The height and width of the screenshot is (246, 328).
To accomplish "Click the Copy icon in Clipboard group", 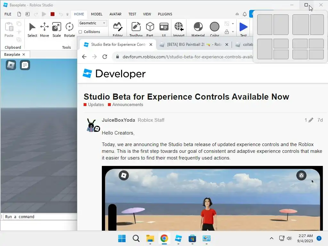I will pyautogui.click(x=19, y=24).
